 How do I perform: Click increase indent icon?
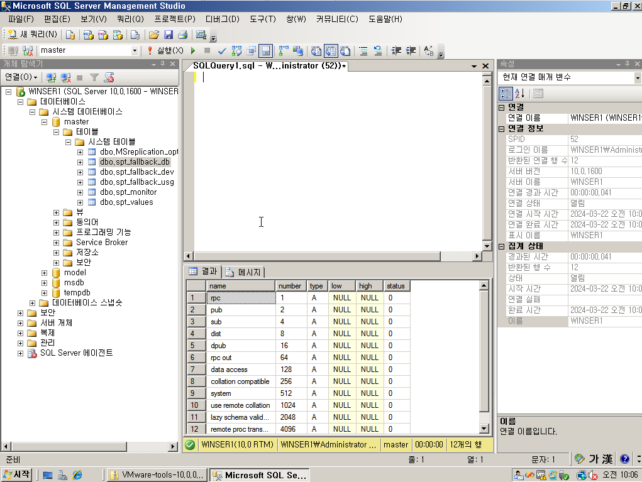click(x=411, y=51)
